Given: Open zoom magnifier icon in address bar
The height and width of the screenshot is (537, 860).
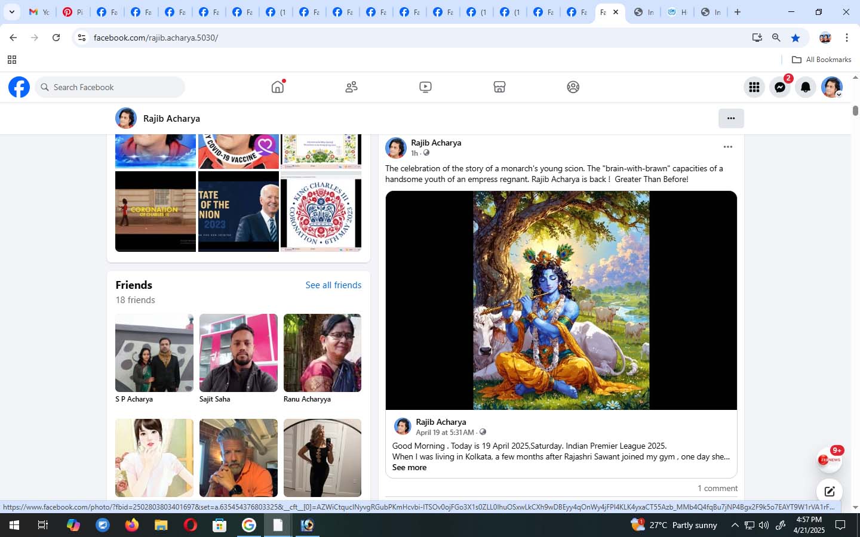Looking at the screenshot, I should [x=776, y=38].
